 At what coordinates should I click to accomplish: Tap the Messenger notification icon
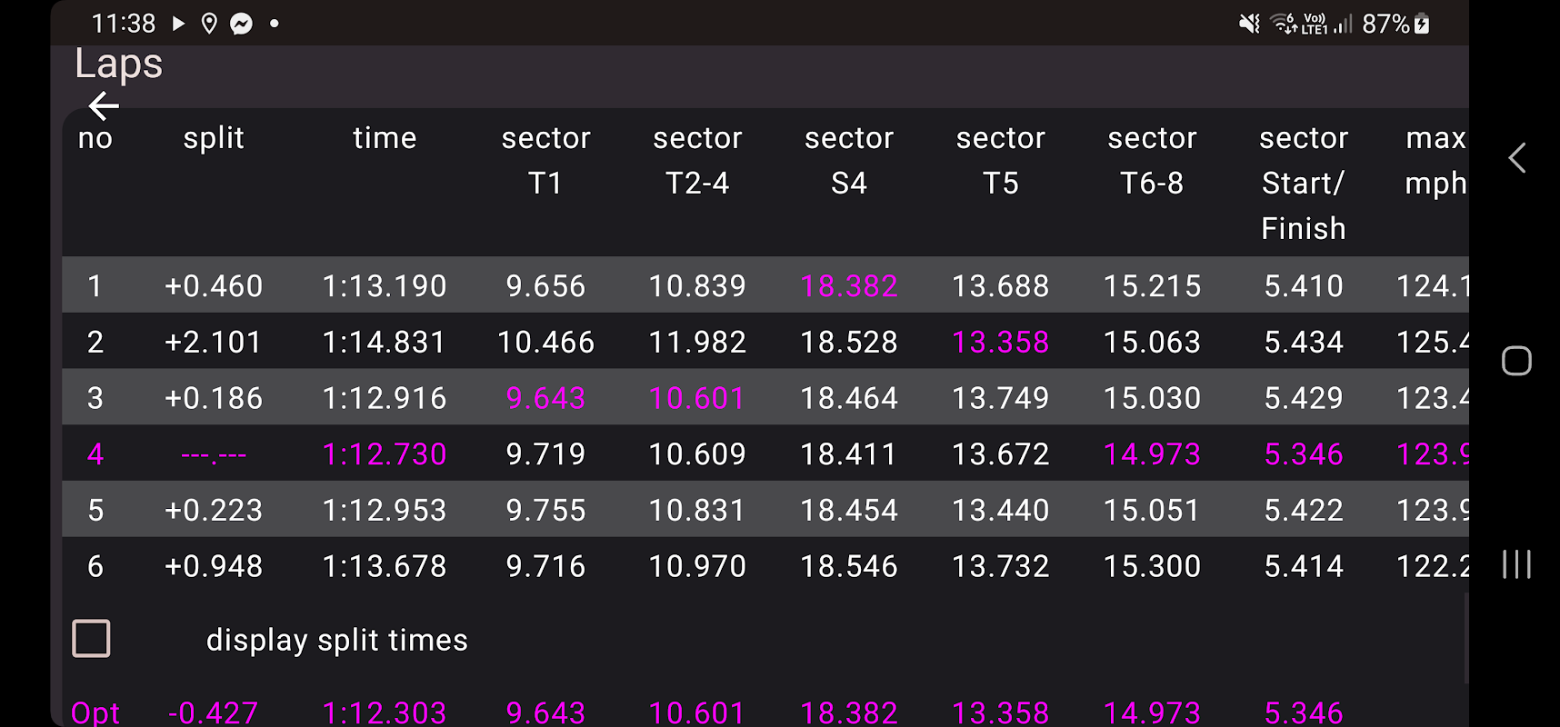[x=241, y=24]
